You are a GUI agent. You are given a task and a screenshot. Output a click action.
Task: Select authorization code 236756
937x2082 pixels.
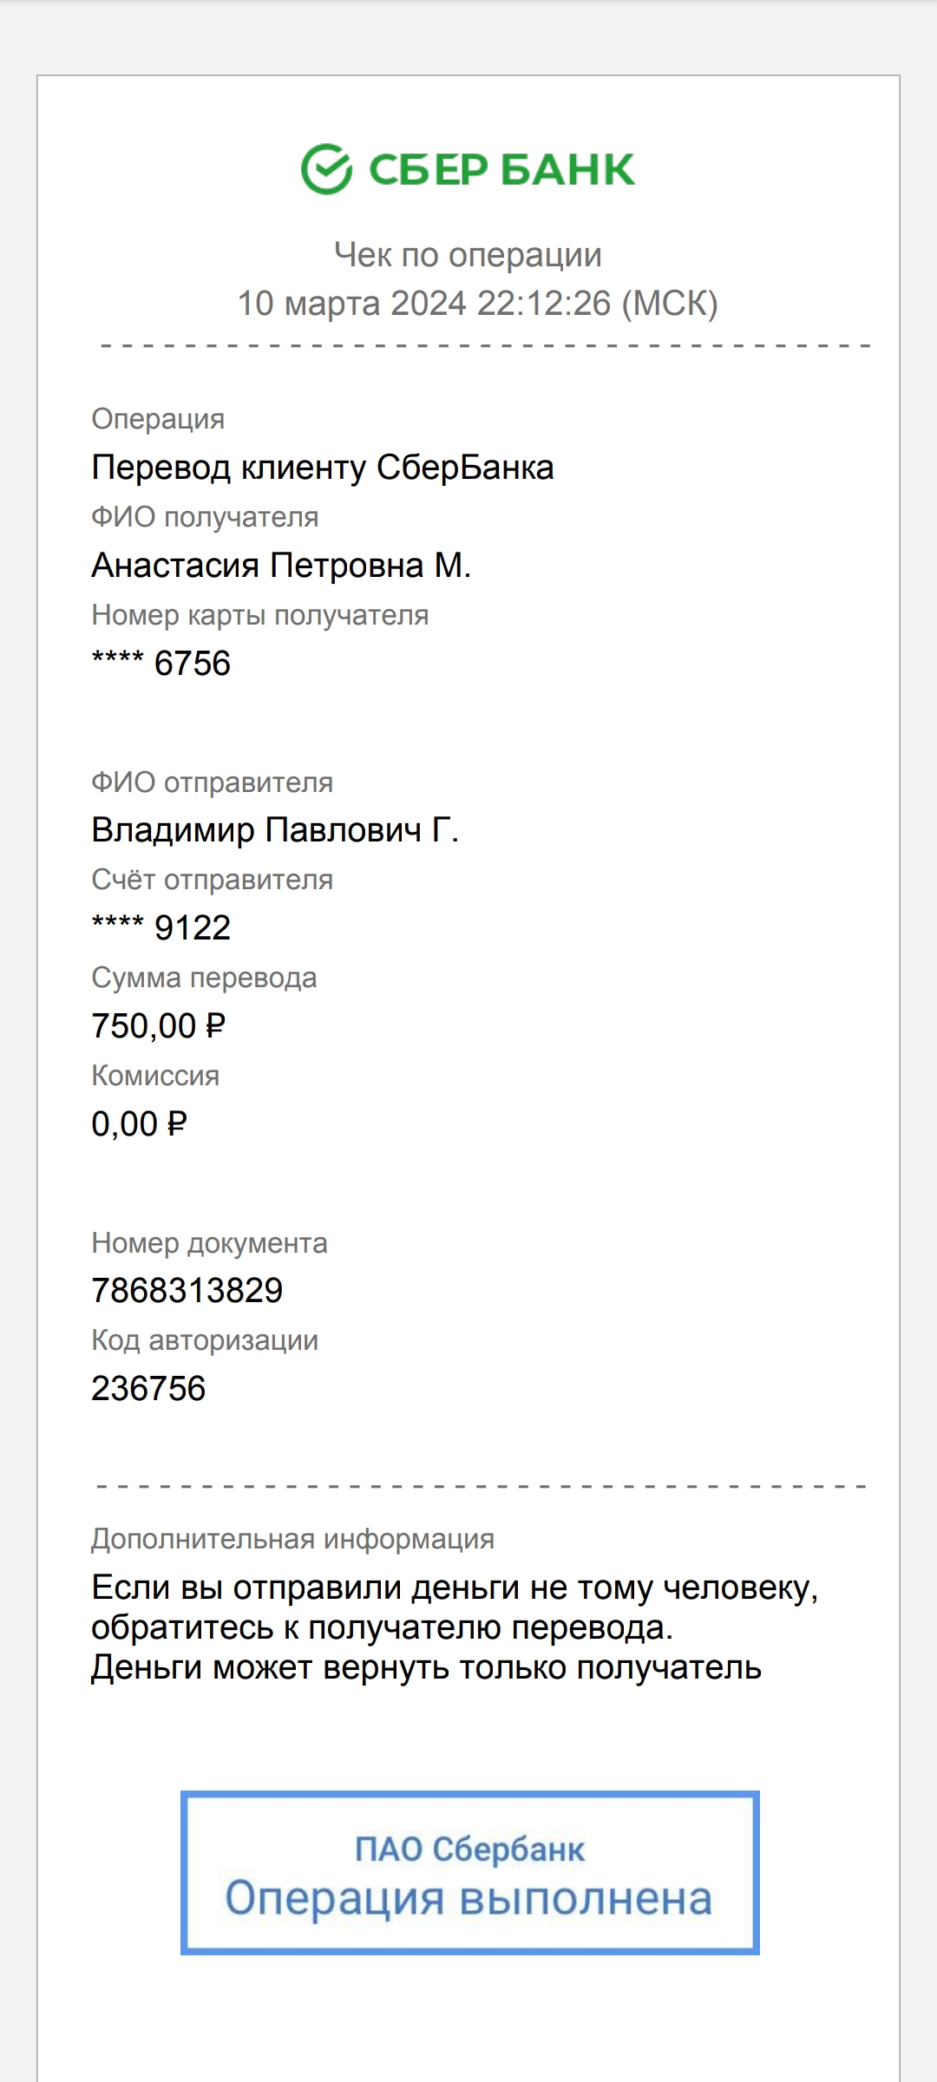point(148,1388)
